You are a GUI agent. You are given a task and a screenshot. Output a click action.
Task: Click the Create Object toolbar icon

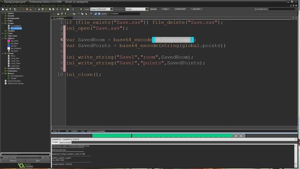[x=64, y=9]
